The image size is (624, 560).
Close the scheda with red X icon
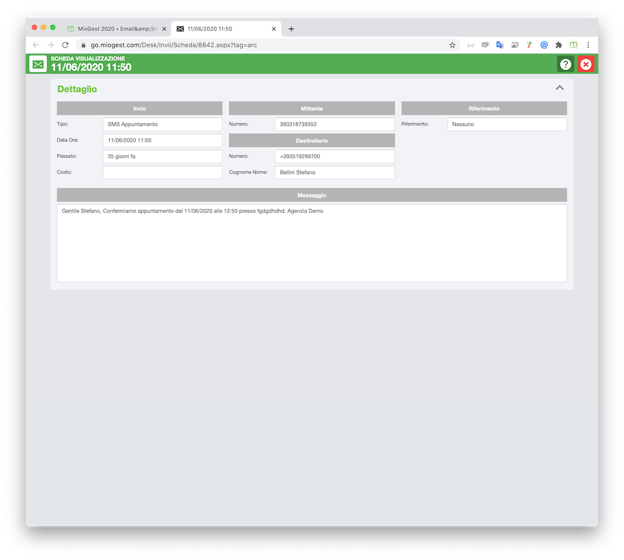point(586,64)
